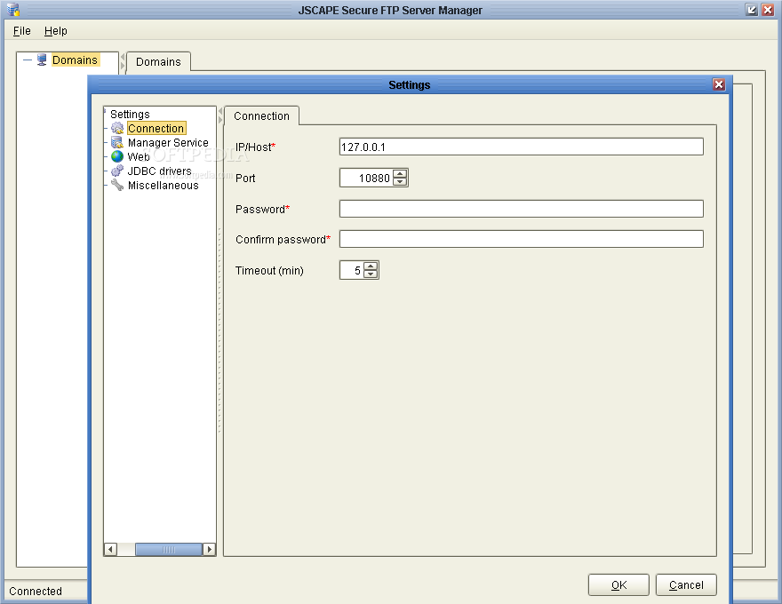The height and width of the screenshot is (604, 782).
Task: Click OK to save settings
Action: point(618,585)
